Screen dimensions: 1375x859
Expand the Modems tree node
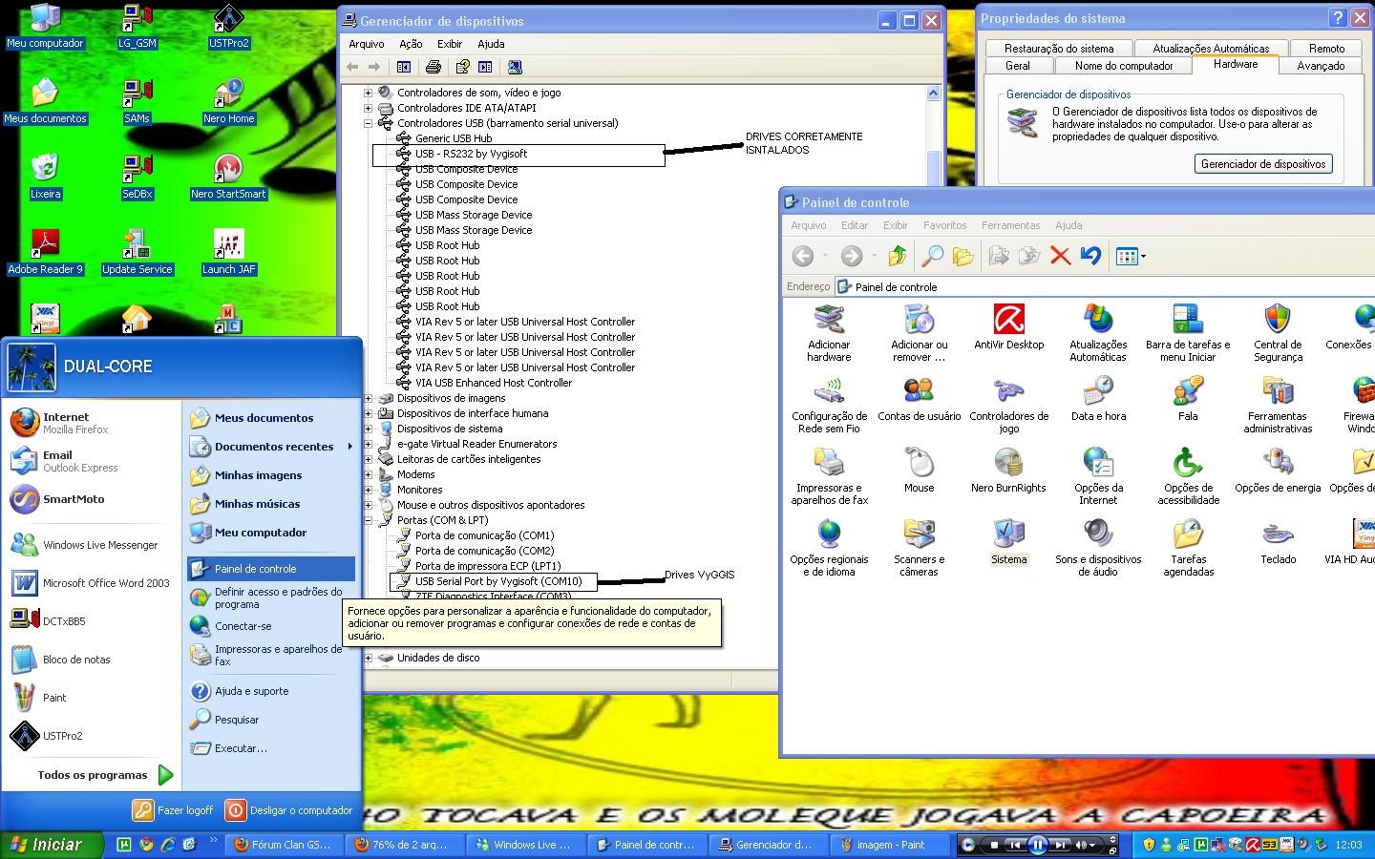pos(368,474)
